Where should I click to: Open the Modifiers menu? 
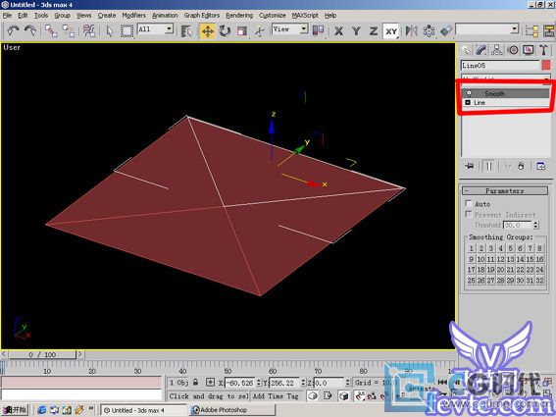[133, 16]
